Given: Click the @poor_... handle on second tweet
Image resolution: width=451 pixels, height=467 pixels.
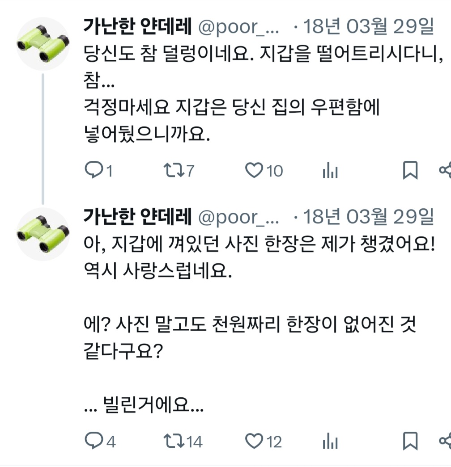Looking at the screenshot, I should pos(238,217).
